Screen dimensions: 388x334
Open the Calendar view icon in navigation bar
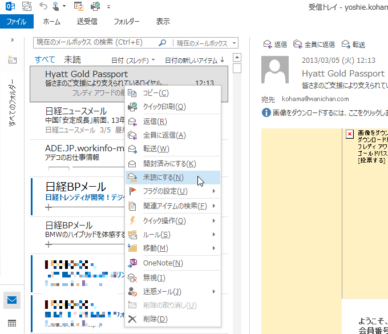[x=12, y=323]
